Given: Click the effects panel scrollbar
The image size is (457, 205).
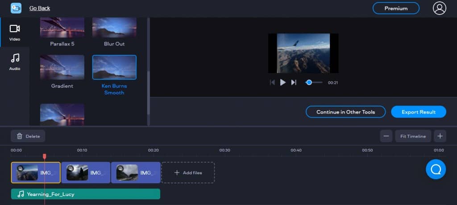Looking at the screenshot, I should tap(148, 92).
